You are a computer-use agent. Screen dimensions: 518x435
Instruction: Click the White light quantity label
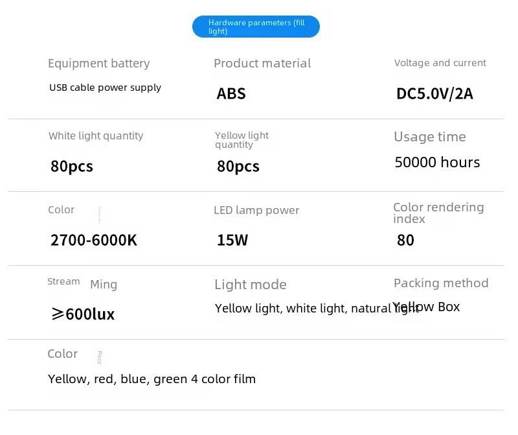coord(96,136)
